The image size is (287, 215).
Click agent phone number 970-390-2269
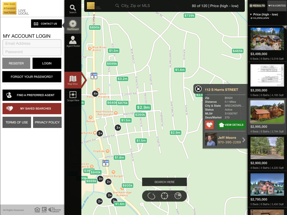[229, 142]
